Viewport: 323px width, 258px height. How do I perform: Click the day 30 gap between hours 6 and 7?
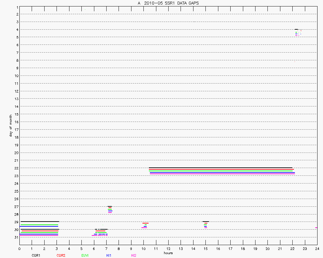pyautogui.click(x=101, y=232)
